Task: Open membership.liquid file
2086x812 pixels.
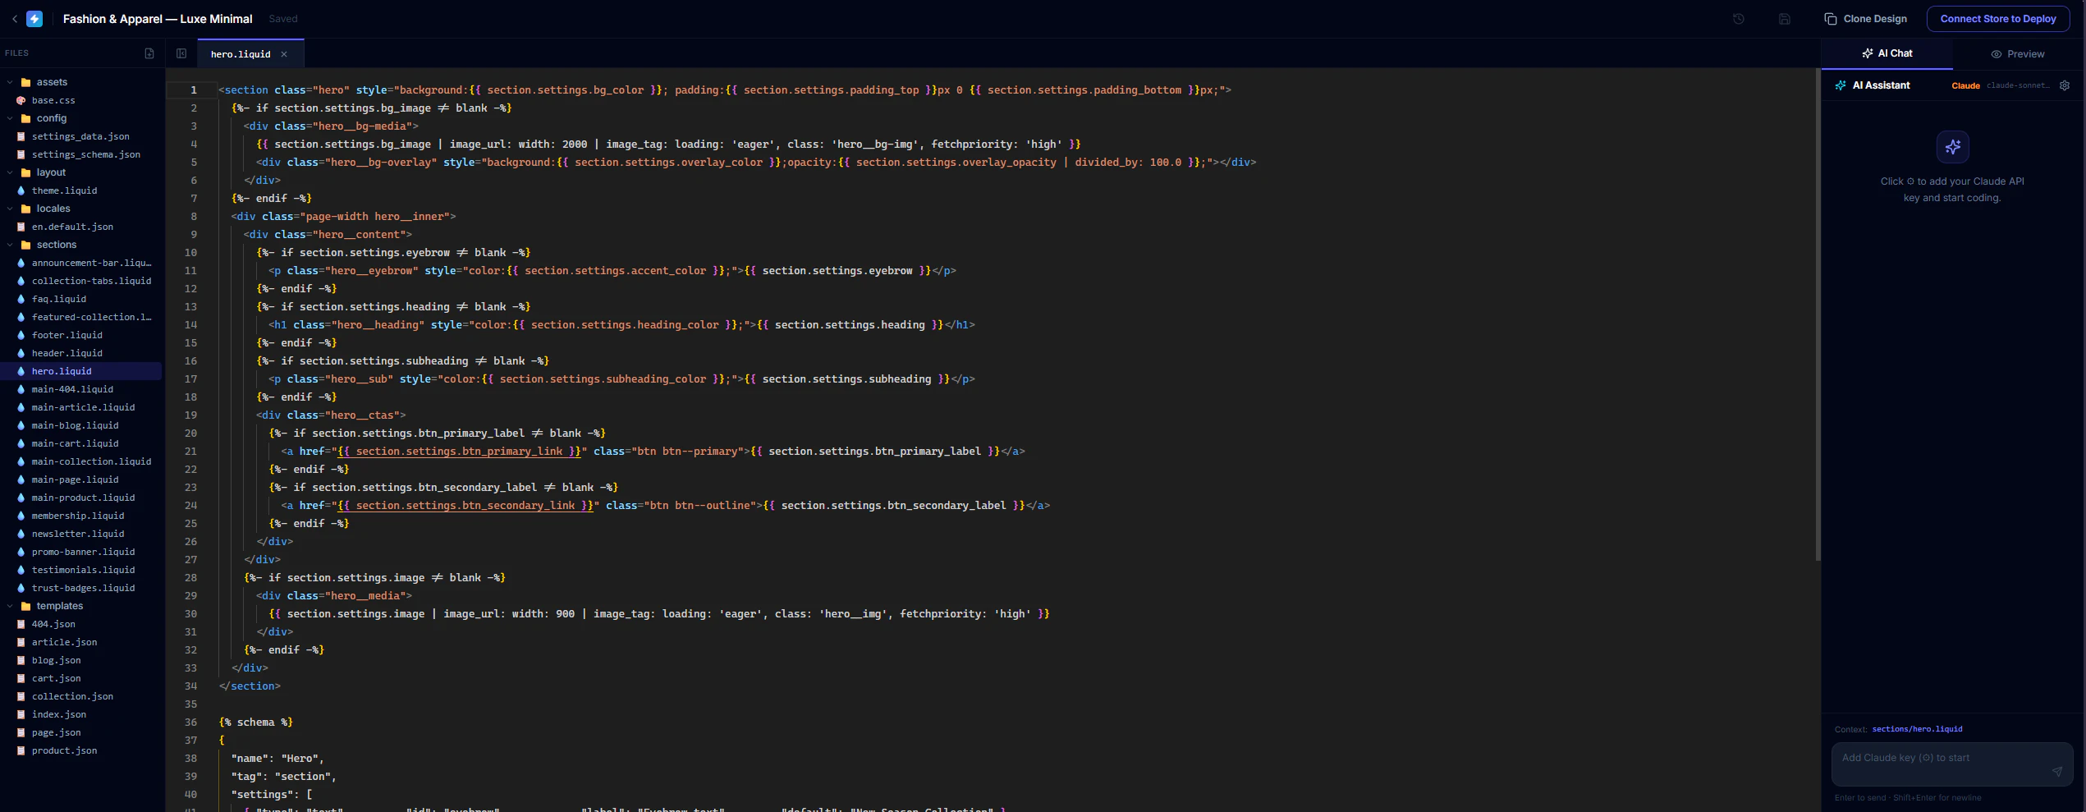Action: (81, 516)
